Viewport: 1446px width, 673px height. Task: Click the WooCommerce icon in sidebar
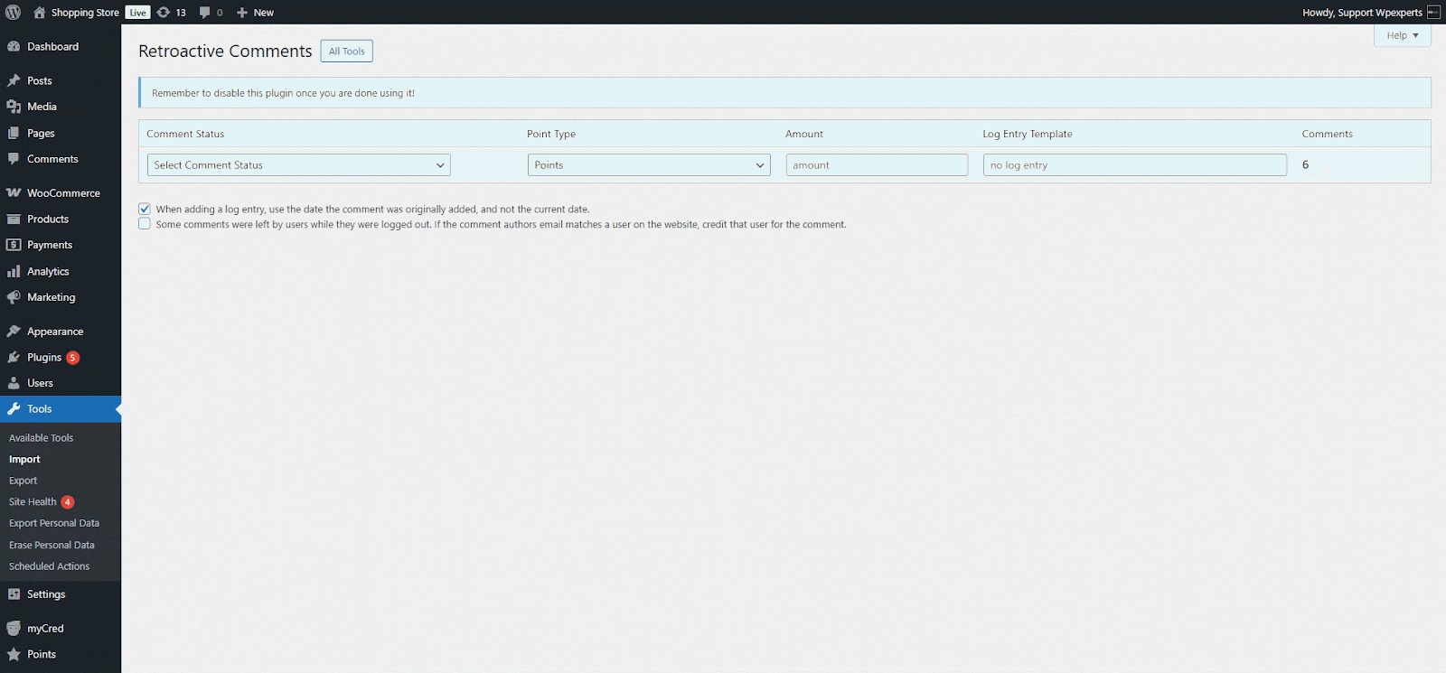[14, 193]
